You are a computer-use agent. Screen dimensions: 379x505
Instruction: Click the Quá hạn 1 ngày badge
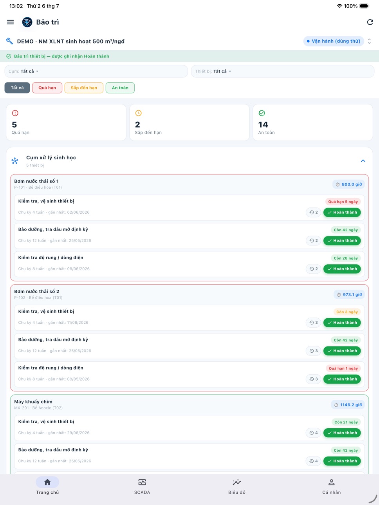click(343, 369)
